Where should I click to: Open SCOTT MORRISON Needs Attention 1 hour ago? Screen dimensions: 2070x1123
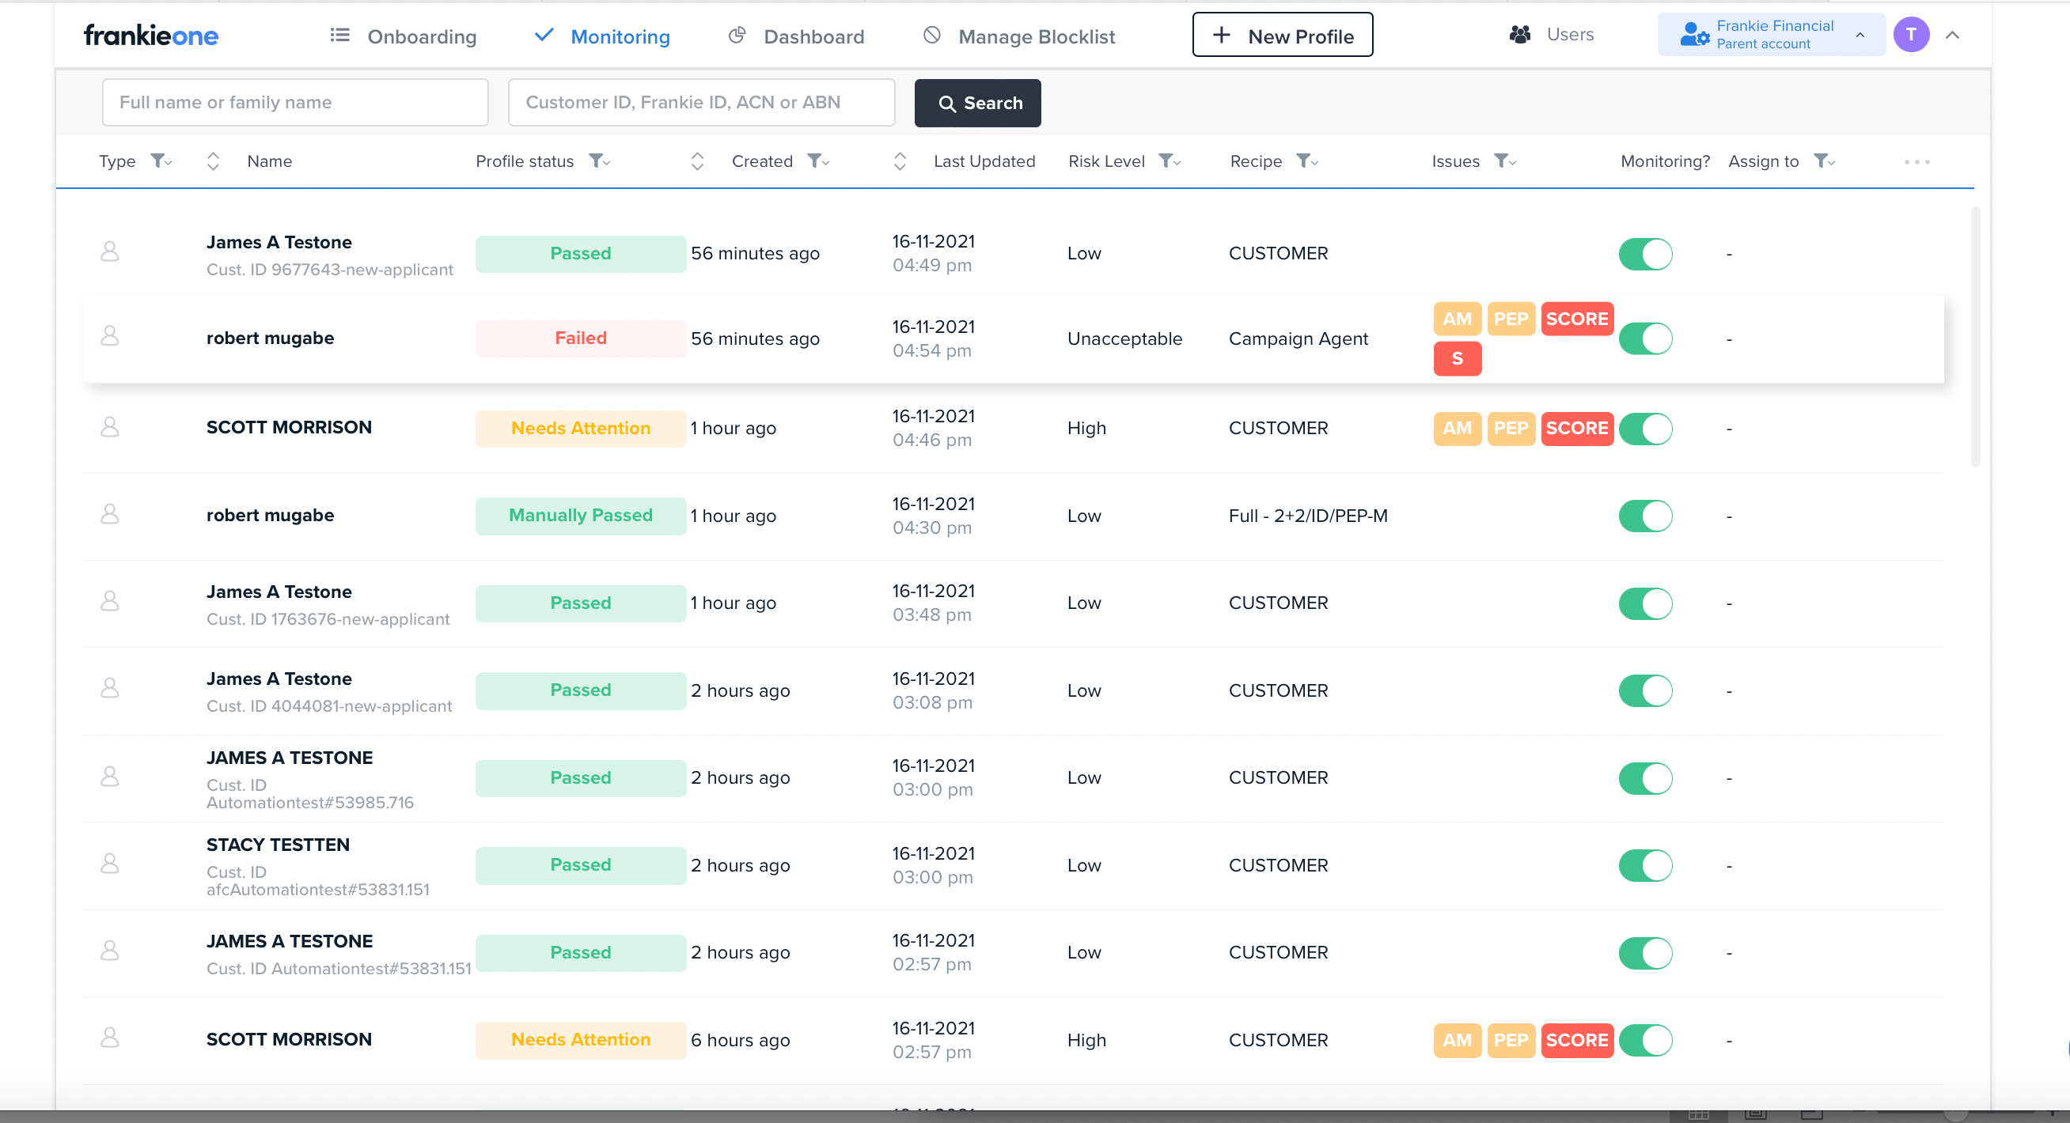click(x=1014, y=428)
